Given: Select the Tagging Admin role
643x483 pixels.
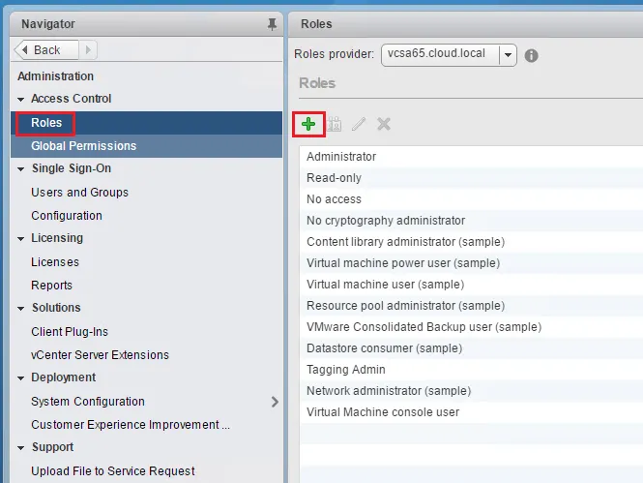Looking at the screenshot, I should coord(345,370).
